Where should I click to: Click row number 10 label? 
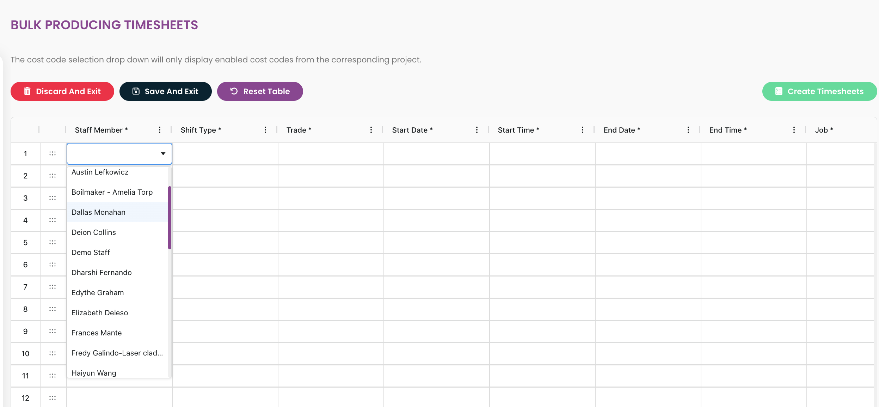coord(25,353)
